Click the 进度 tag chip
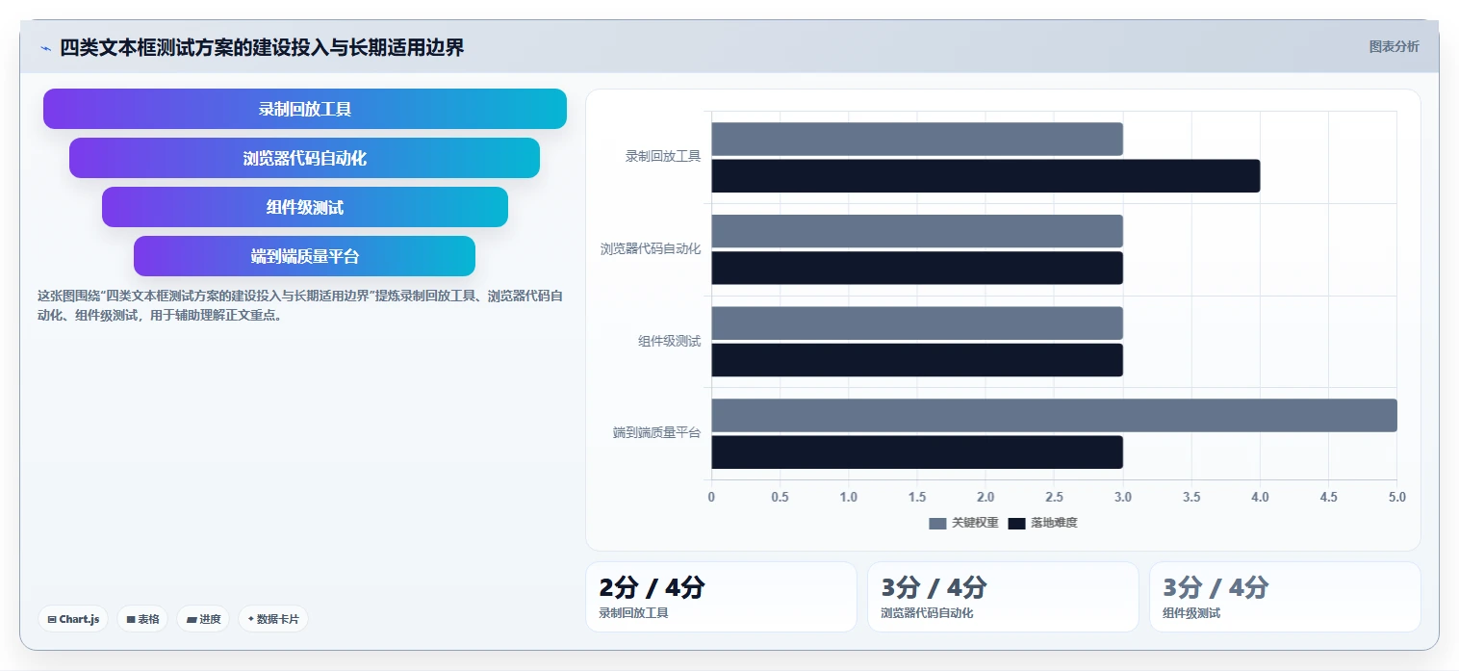 203,619
